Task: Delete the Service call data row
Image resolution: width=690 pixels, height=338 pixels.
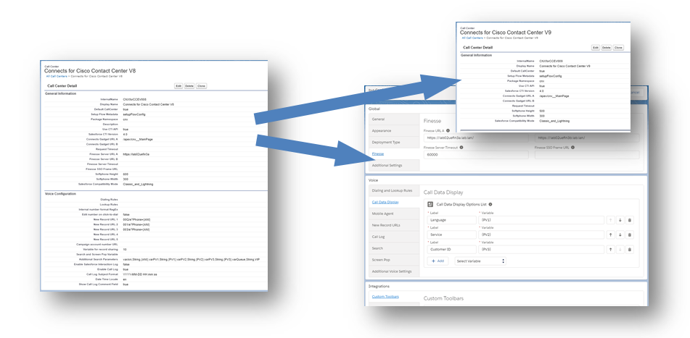Action: coord(629,235)
